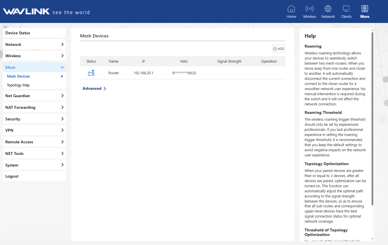Click the Wavlink logo
Screen dimensions: 388x245
[x=26, y=12]
